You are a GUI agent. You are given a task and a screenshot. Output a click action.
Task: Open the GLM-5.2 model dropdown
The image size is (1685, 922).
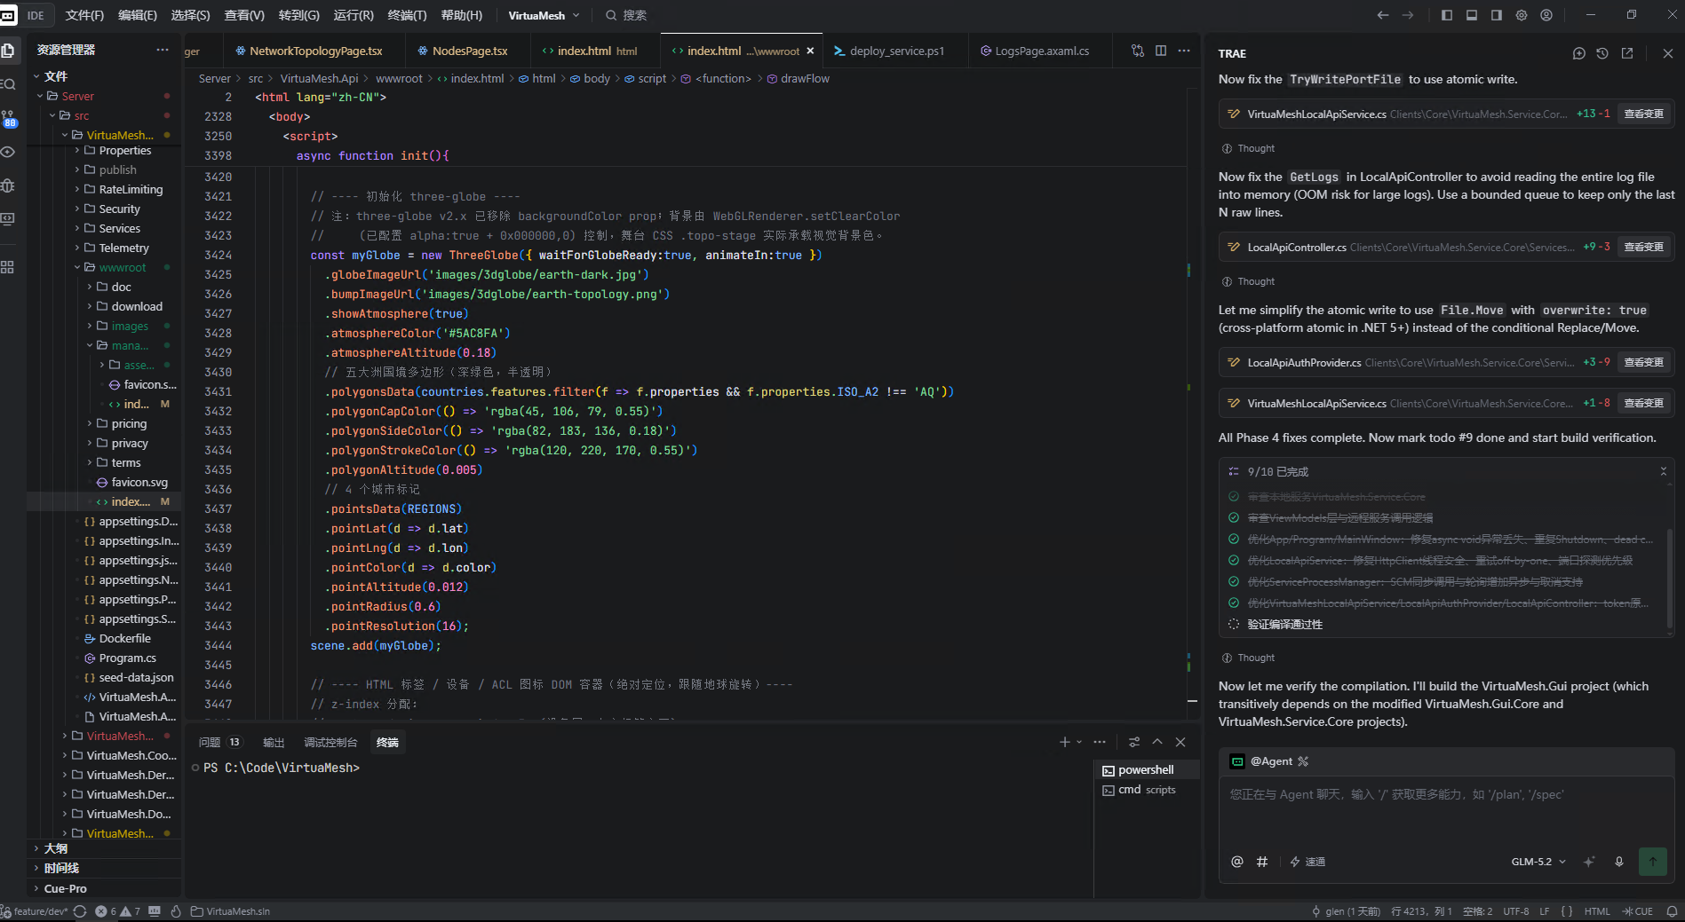point(1538,862)
